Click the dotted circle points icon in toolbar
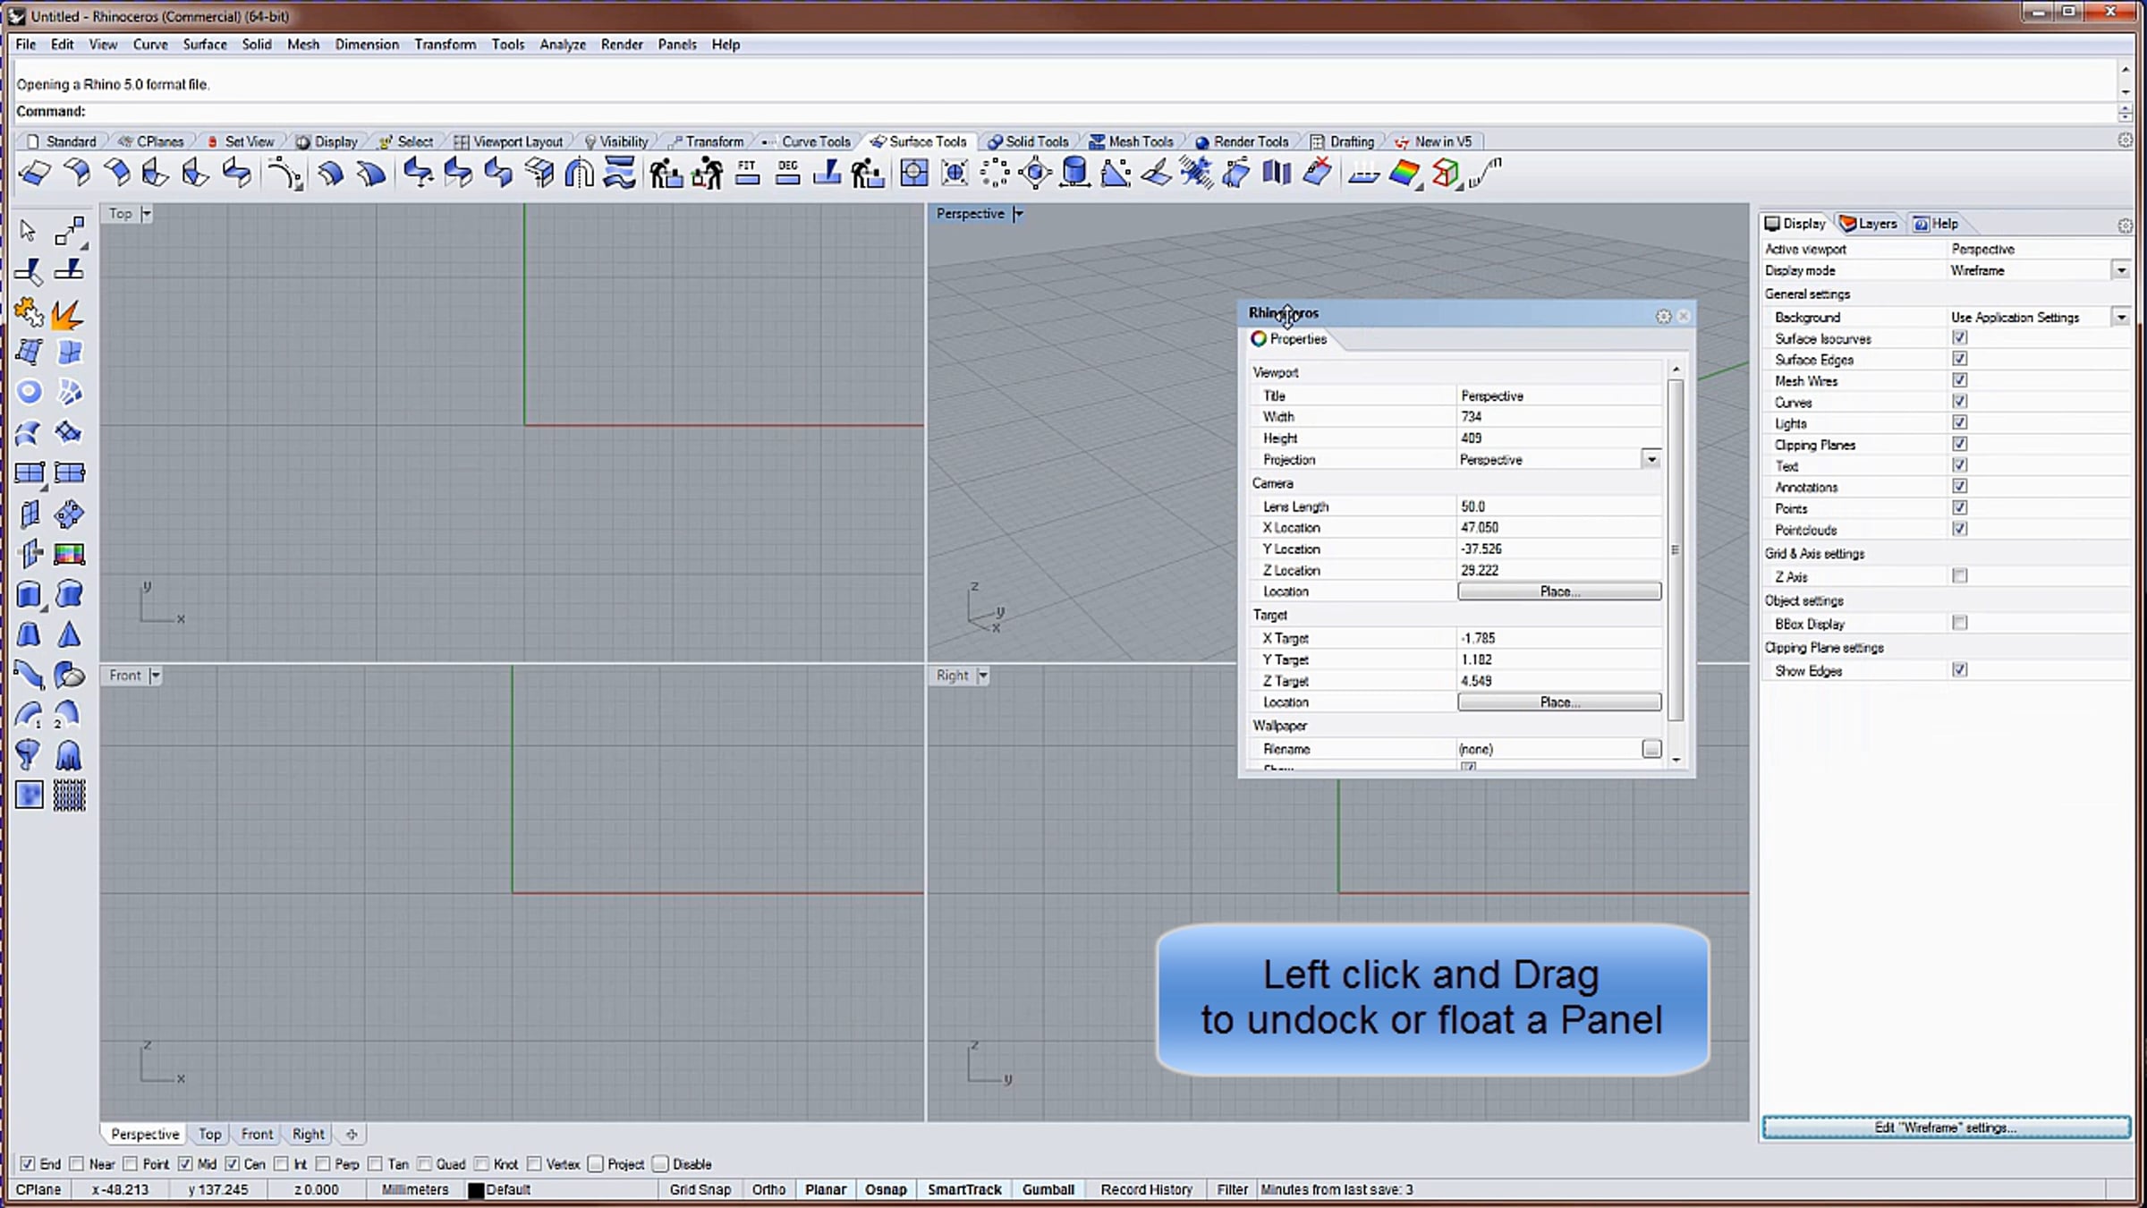 [x=994, y=173]
